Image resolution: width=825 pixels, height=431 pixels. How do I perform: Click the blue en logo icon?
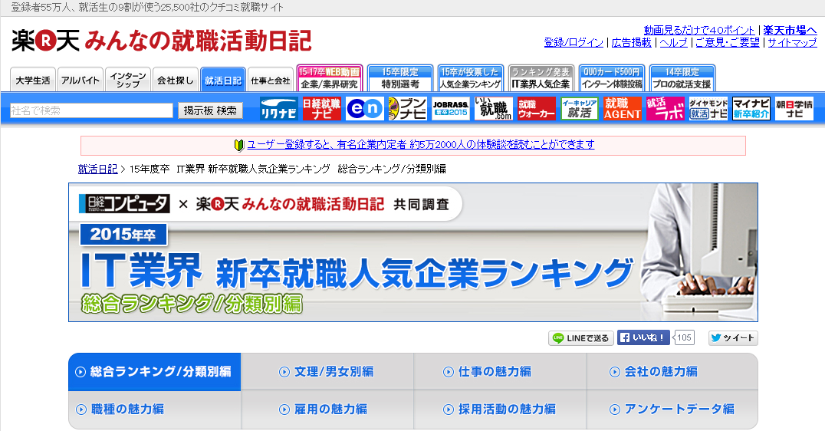(x=364, y=109)
